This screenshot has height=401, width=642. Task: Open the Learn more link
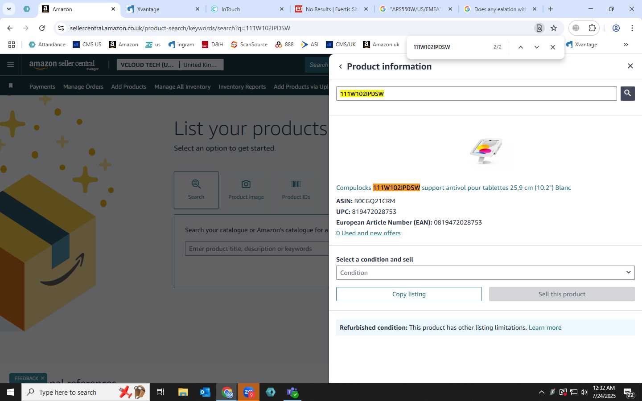(545, 327)
